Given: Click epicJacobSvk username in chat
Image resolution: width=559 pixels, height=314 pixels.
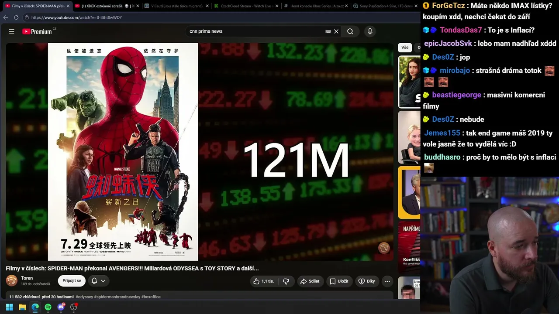Looking at the screenshot, I should point(448,44).
